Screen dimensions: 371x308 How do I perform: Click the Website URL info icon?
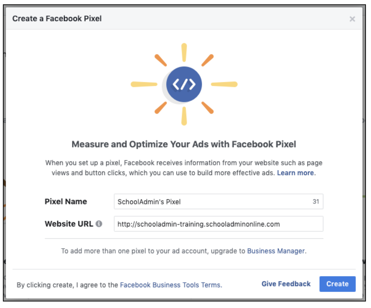(x=99, y=224)
